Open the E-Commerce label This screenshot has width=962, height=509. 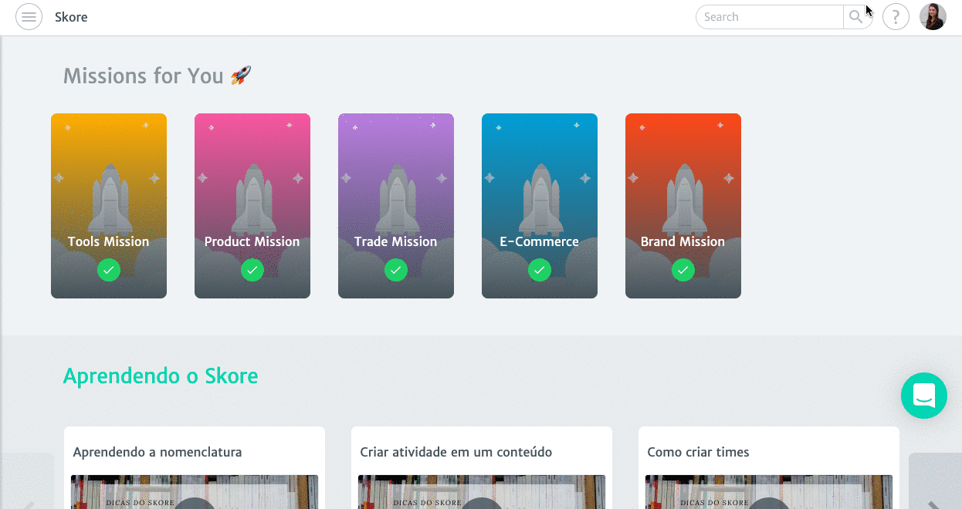(540, 241)
